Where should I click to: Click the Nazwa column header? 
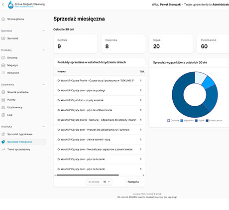62,71
